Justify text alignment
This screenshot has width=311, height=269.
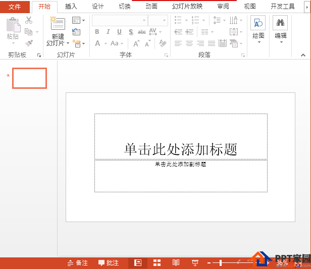point(212,43)
